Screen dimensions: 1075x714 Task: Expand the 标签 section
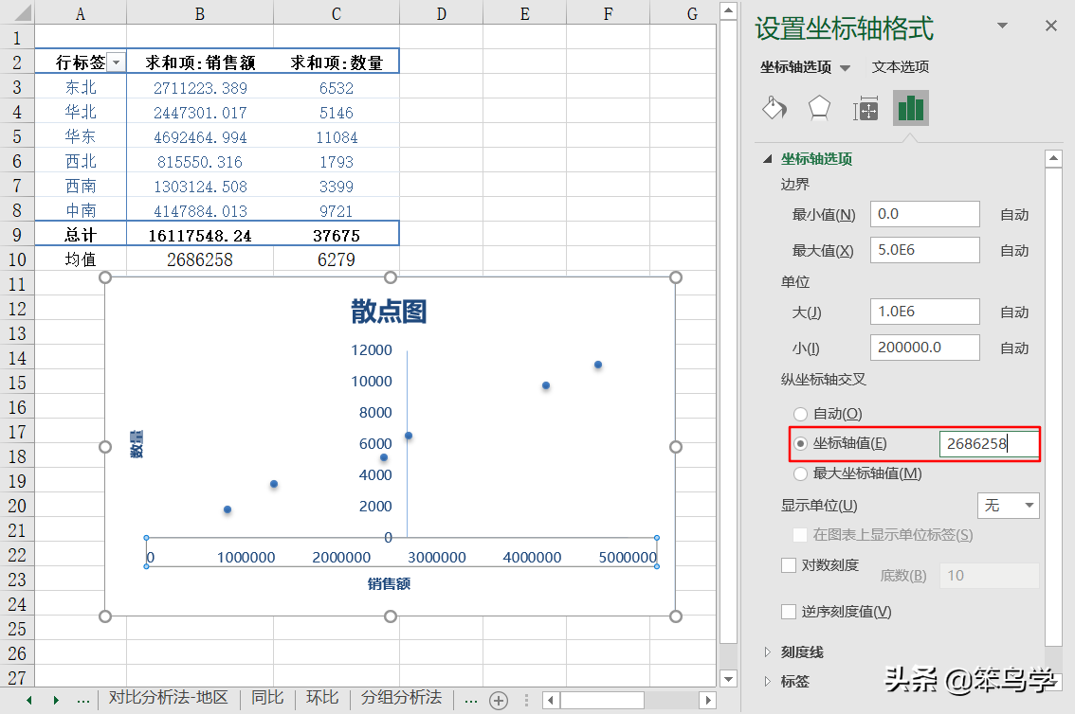click(767, 681)
